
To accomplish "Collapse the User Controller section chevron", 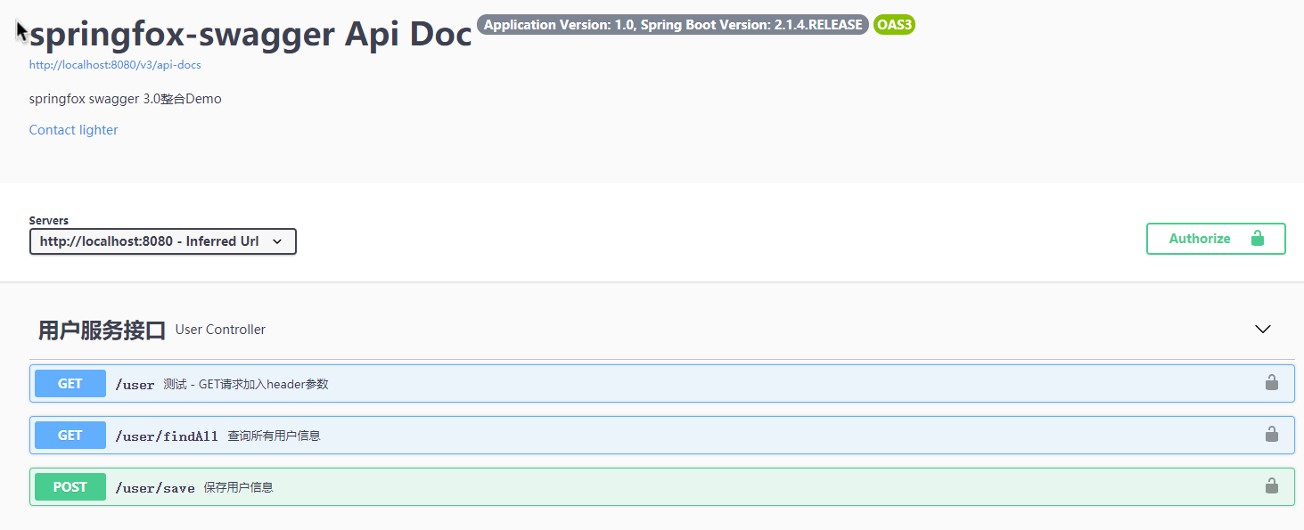I will point(1263,329).
